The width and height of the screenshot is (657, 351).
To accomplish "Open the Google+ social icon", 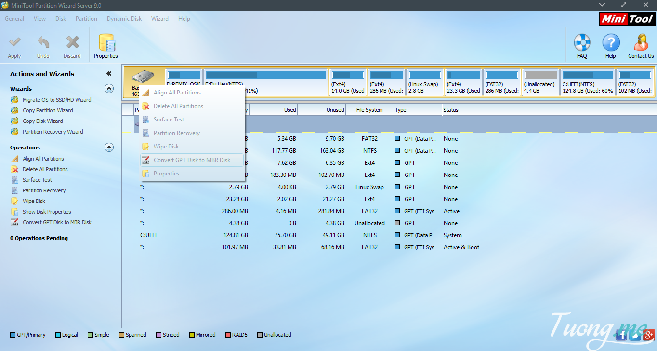I will [x=648, y=335].
